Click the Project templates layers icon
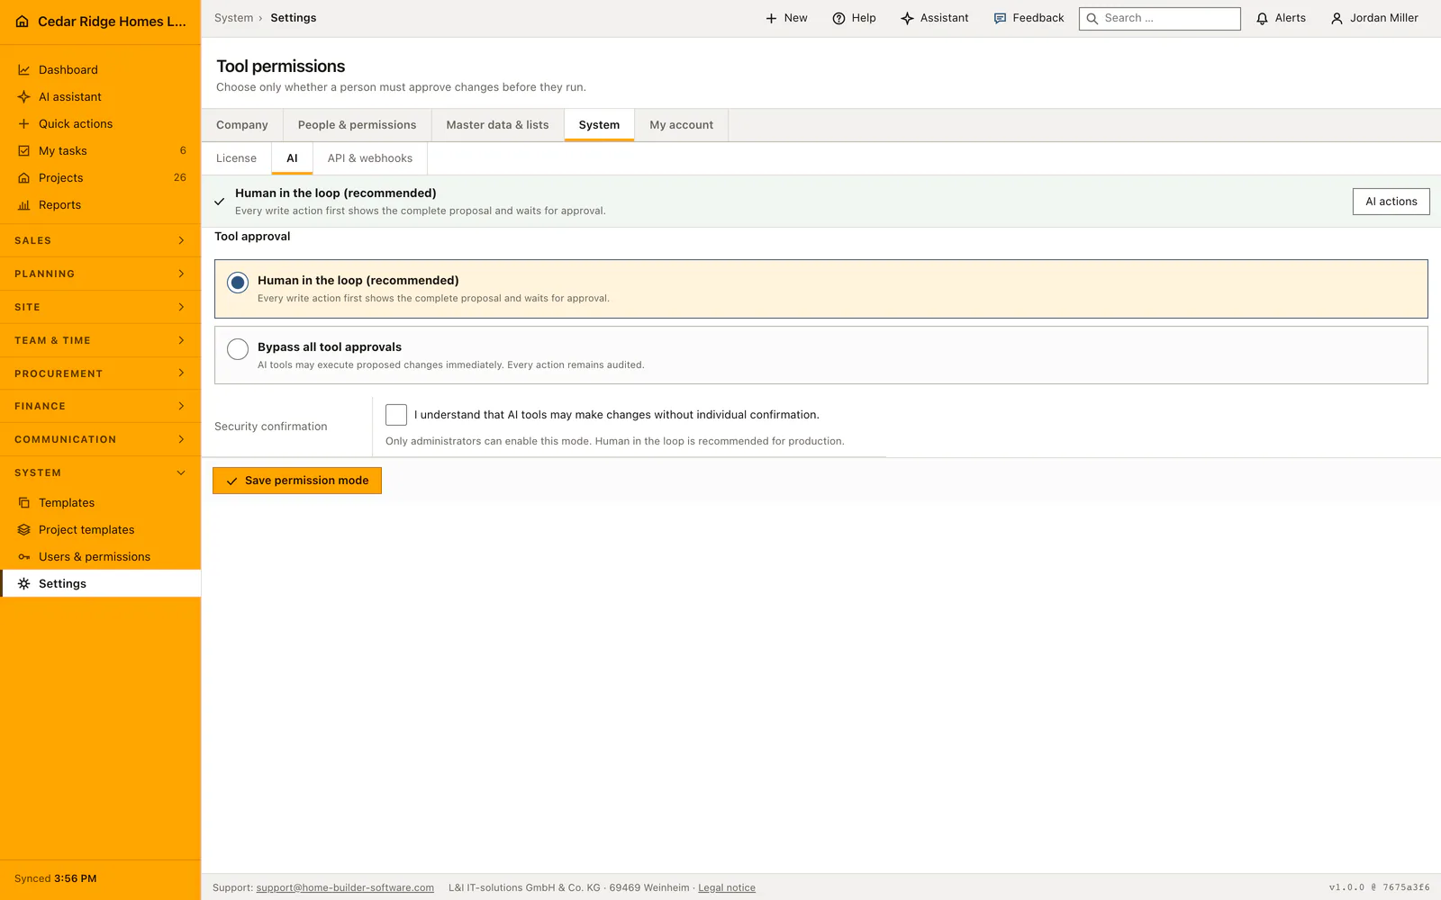Screen dimensions: 1441x900 pos(24,530)
